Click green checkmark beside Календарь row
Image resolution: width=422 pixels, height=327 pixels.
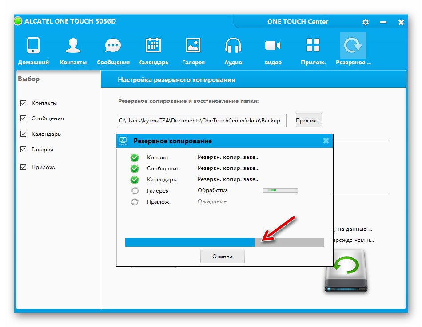(x=135, y=180)
